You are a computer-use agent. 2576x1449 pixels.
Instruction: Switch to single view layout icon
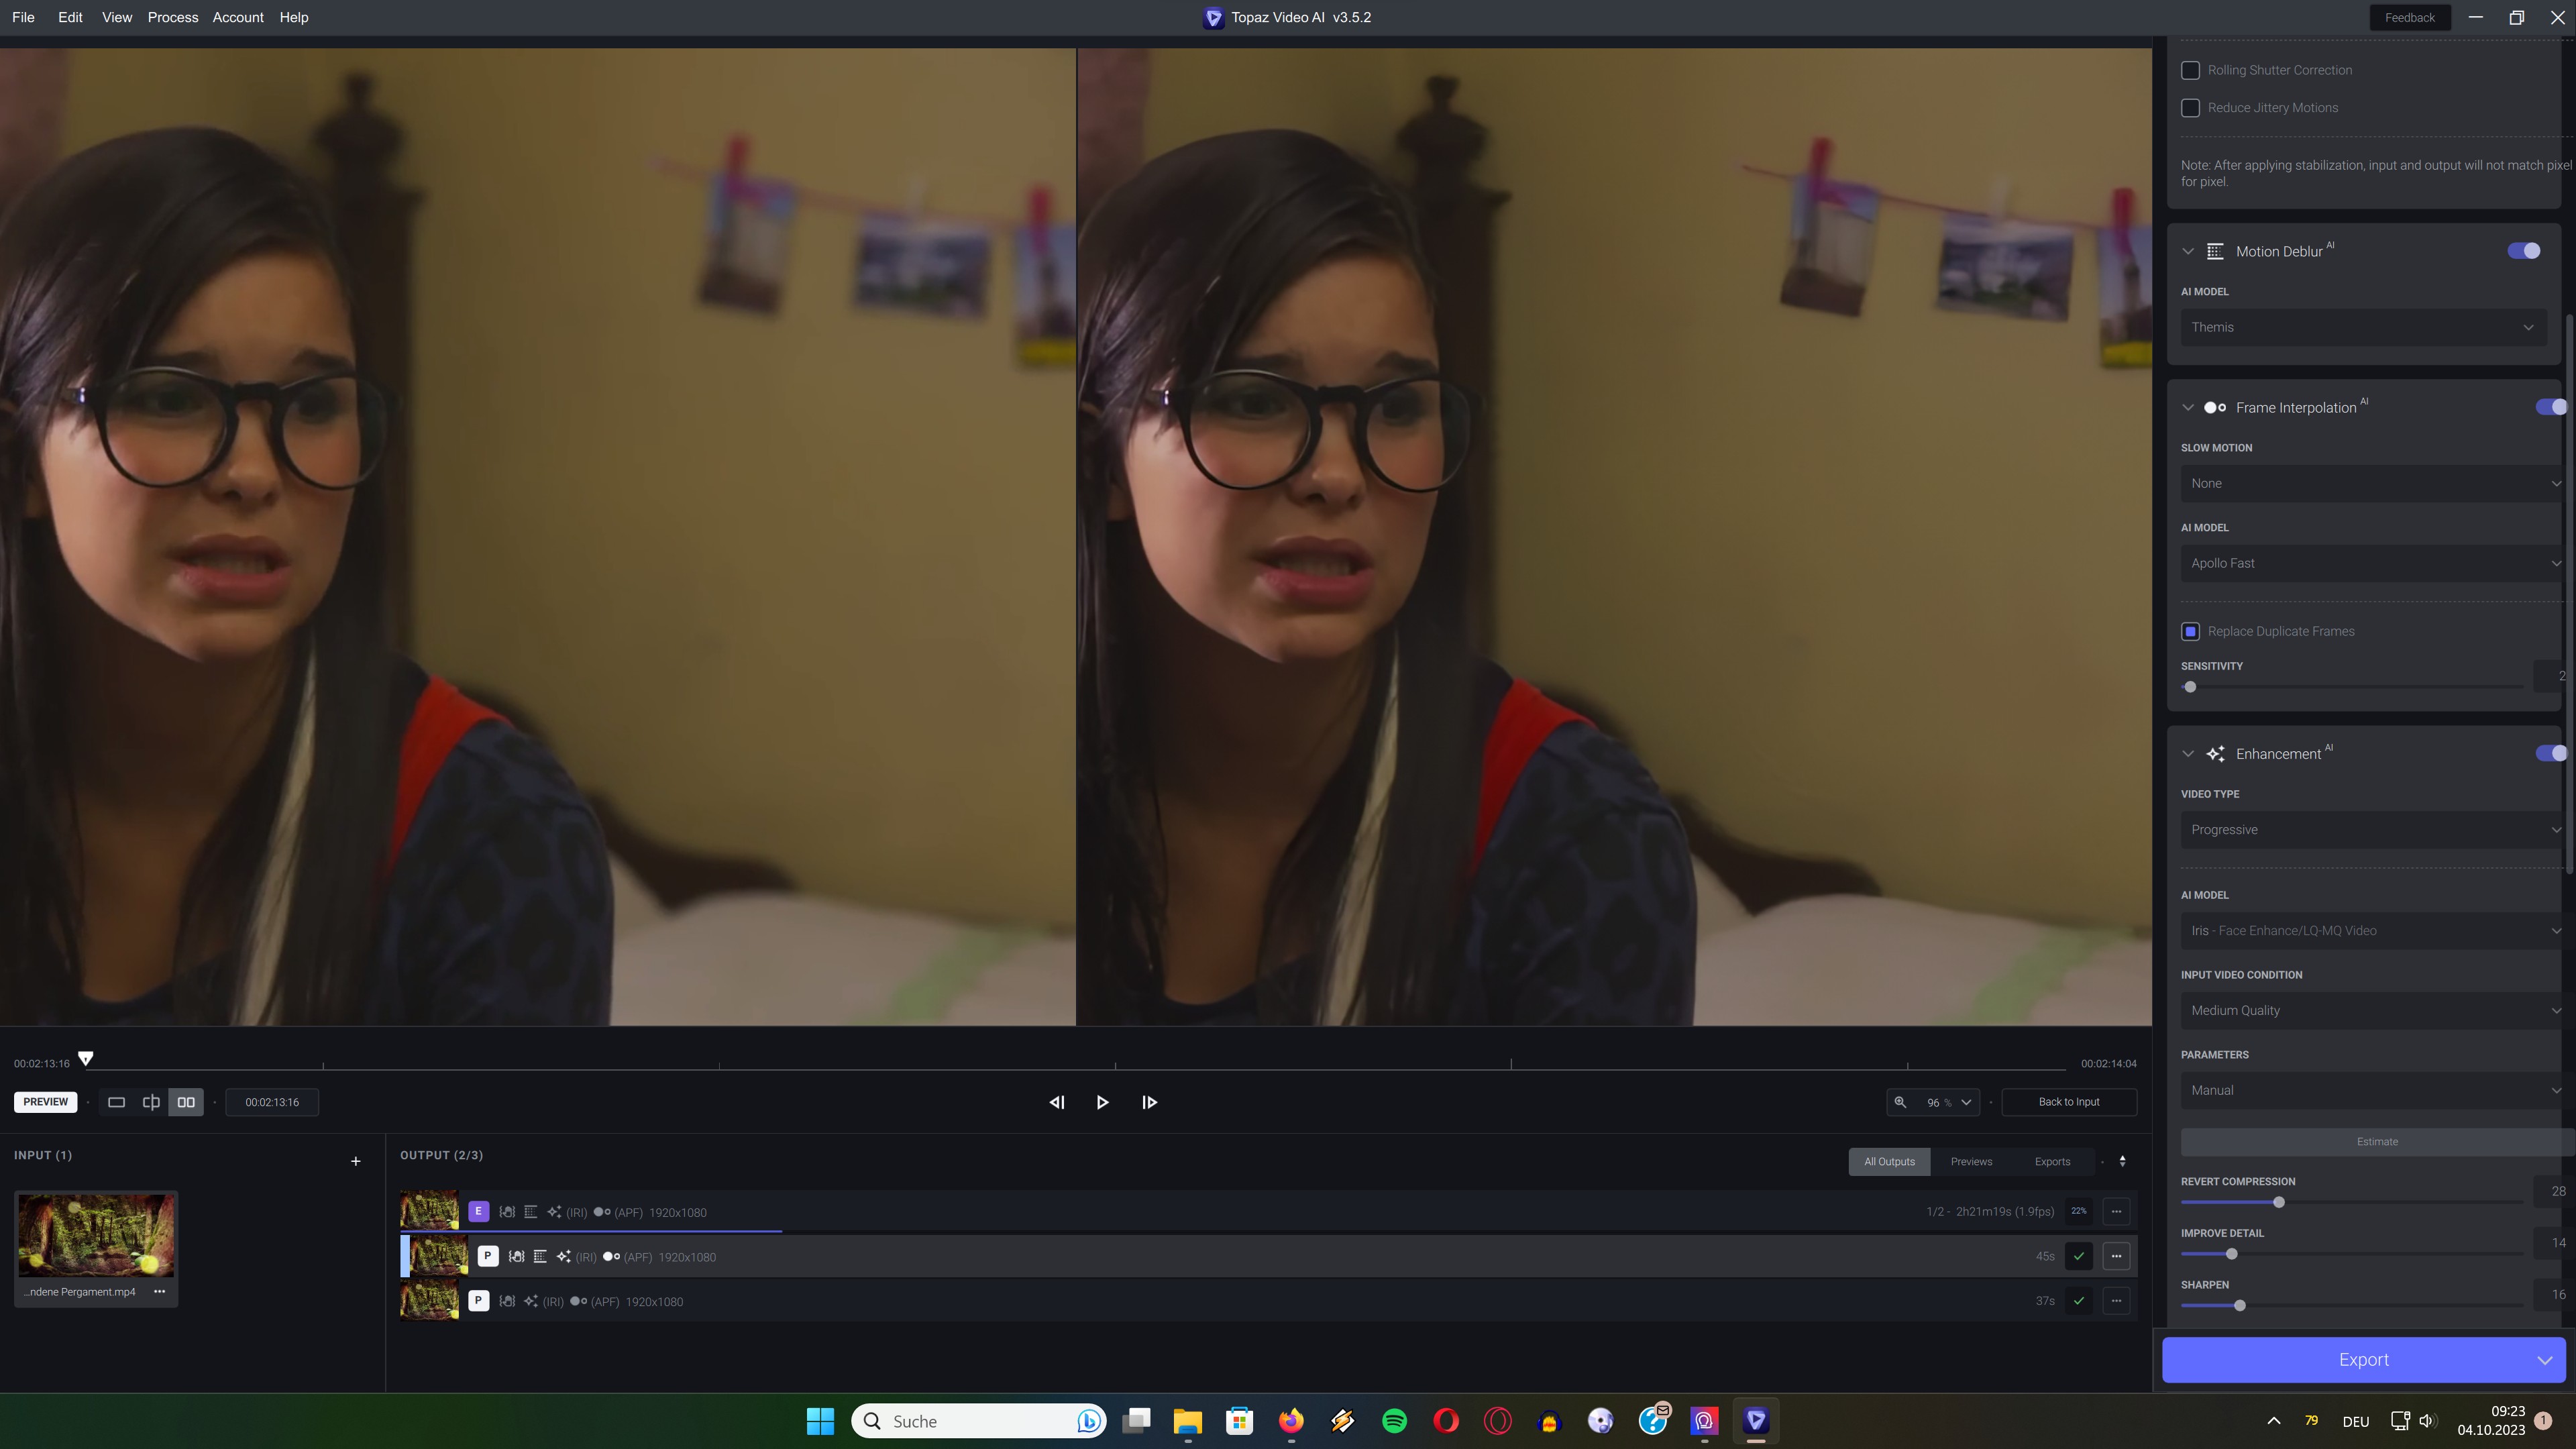116,1102
